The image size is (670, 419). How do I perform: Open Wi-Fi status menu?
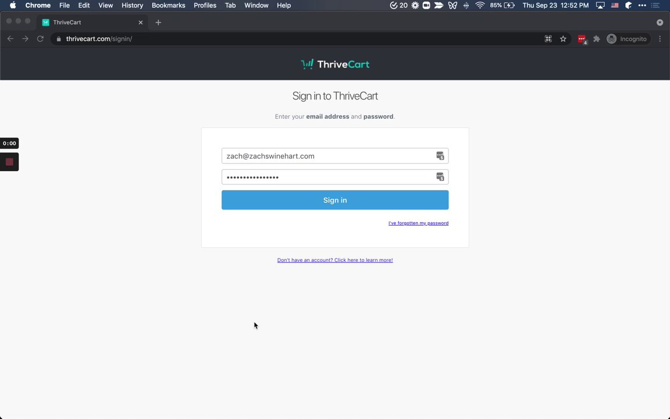pyautogui.click(x=480, y=5)
